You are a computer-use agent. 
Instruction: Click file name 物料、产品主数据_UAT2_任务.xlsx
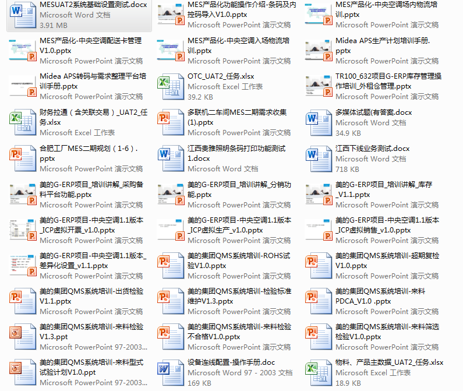point(389,362)
